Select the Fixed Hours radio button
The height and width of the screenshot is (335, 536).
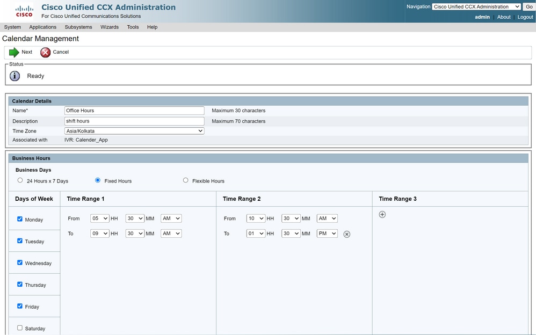tap(98, 180)
